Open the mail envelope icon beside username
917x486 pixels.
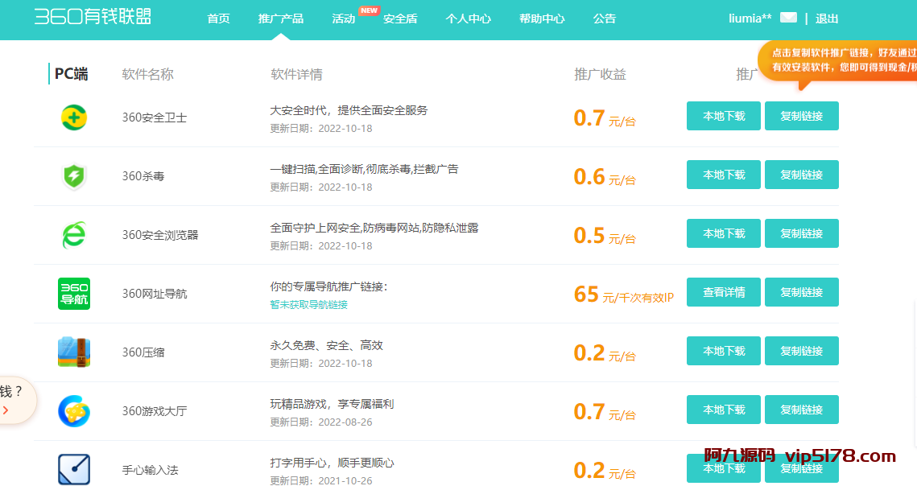788,18
